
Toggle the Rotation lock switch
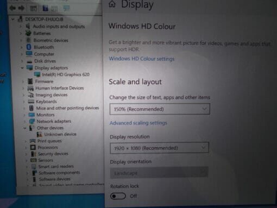coord(118,196)
